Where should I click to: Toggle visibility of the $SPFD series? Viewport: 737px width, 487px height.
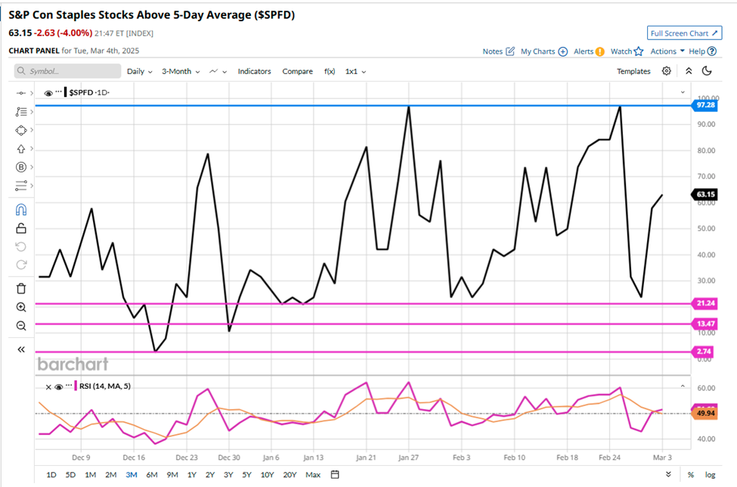(48, 92)
